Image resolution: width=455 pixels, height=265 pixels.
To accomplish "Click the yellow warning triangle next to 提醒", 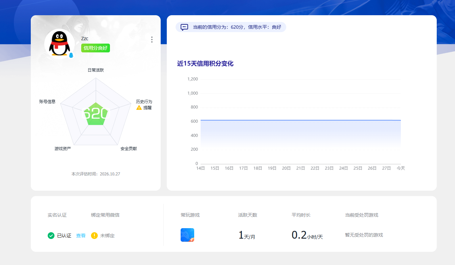I will [x=139, y=107].
